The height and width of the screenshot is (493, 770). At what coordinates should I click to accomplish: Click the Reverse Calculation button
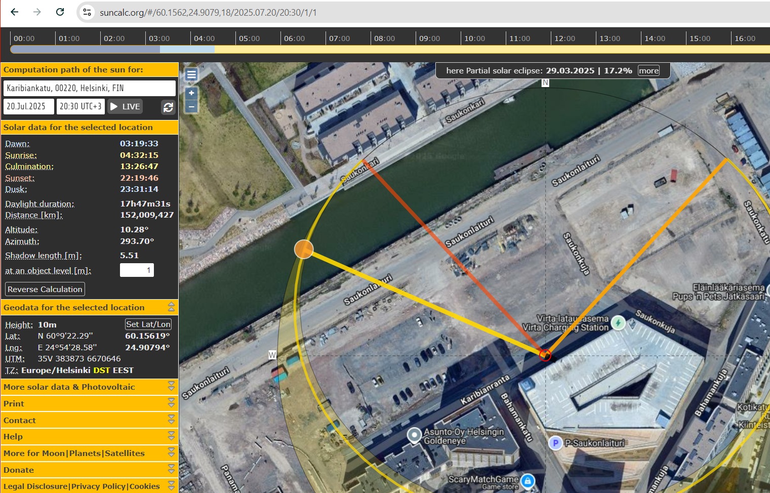pyautogui.click(x=45, y=289)
